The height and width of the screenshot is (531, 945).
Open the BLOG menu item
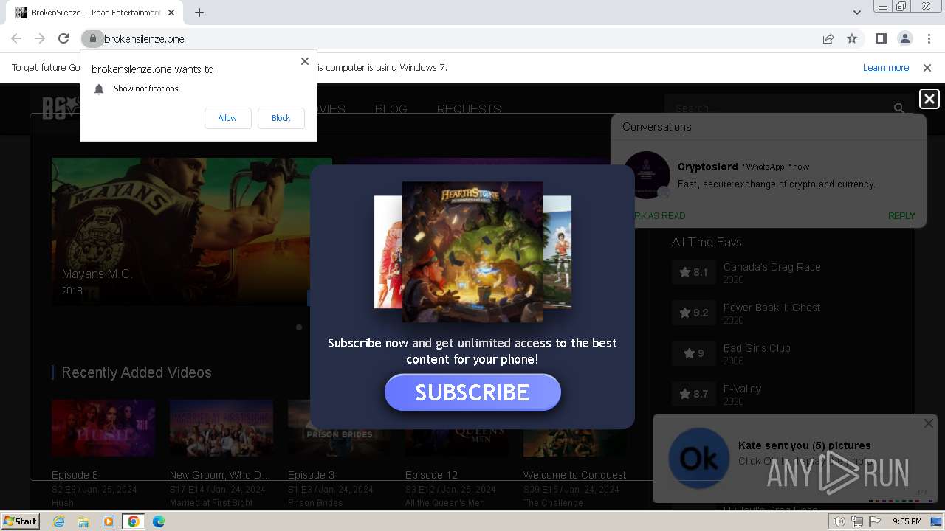(x=391, y=109)
